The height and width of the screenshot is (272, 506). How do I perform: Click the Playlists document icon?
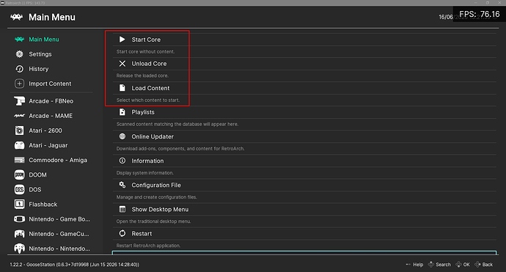click(x=122, y=112)
